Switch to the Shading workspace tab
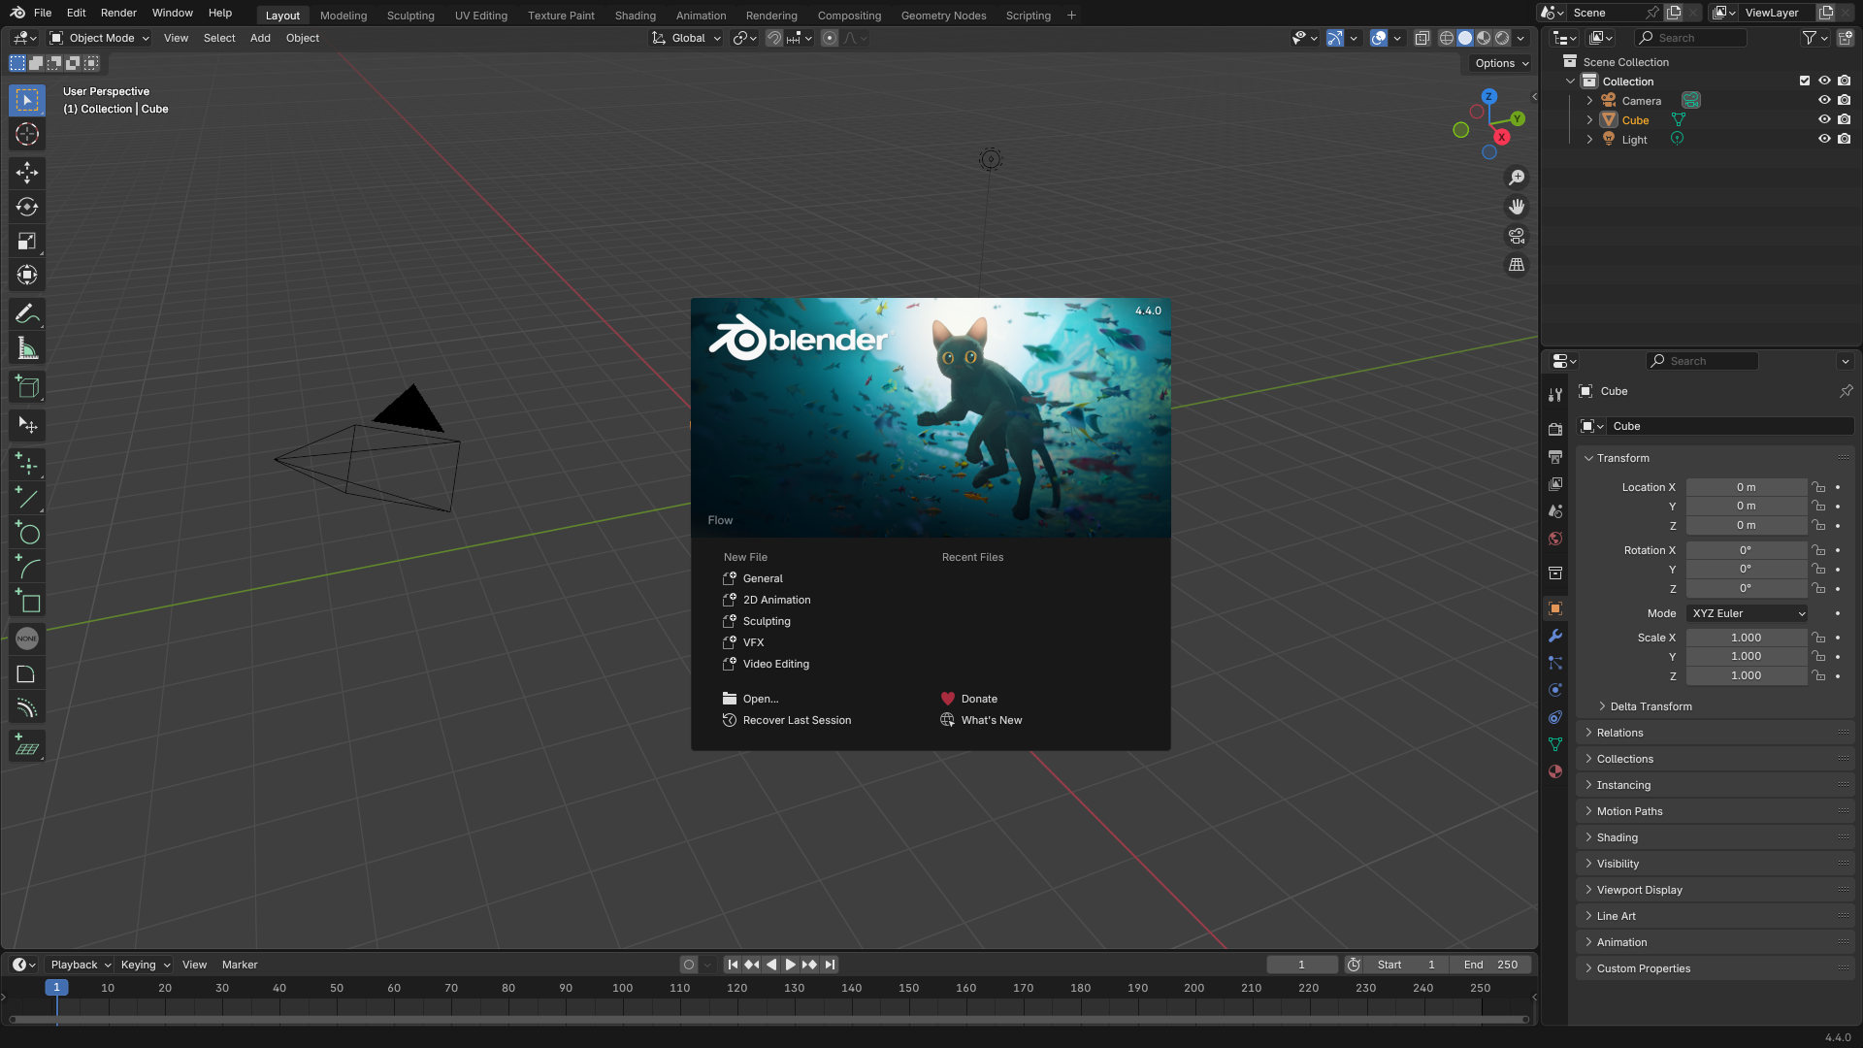Screen dimensions: 1863x1048 pos(636,16)
